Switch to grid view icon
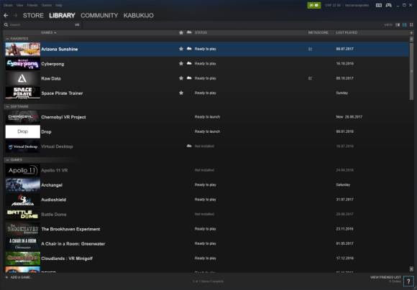417x290 pixels. (411, 24)
